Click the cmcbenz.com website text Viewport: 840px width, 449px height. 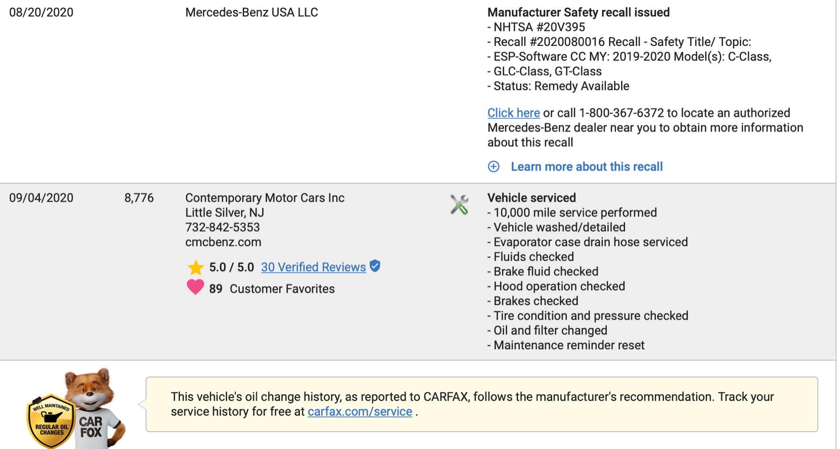223,242
